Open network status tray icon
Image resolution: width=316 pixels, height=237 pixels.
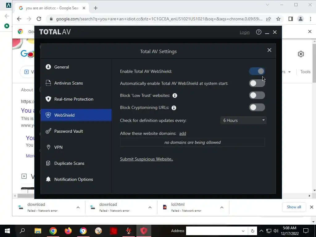pos(269,231)
